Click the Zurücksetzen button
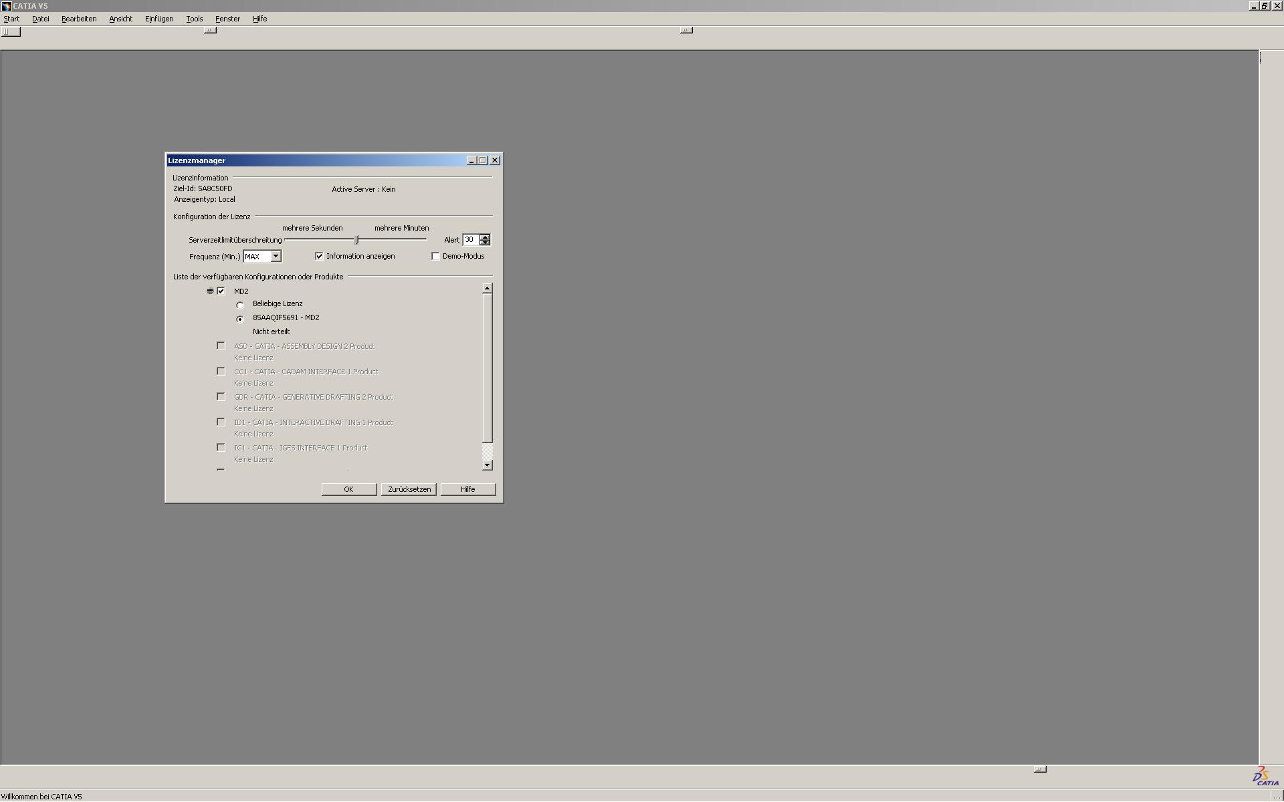 click(409, 489)
